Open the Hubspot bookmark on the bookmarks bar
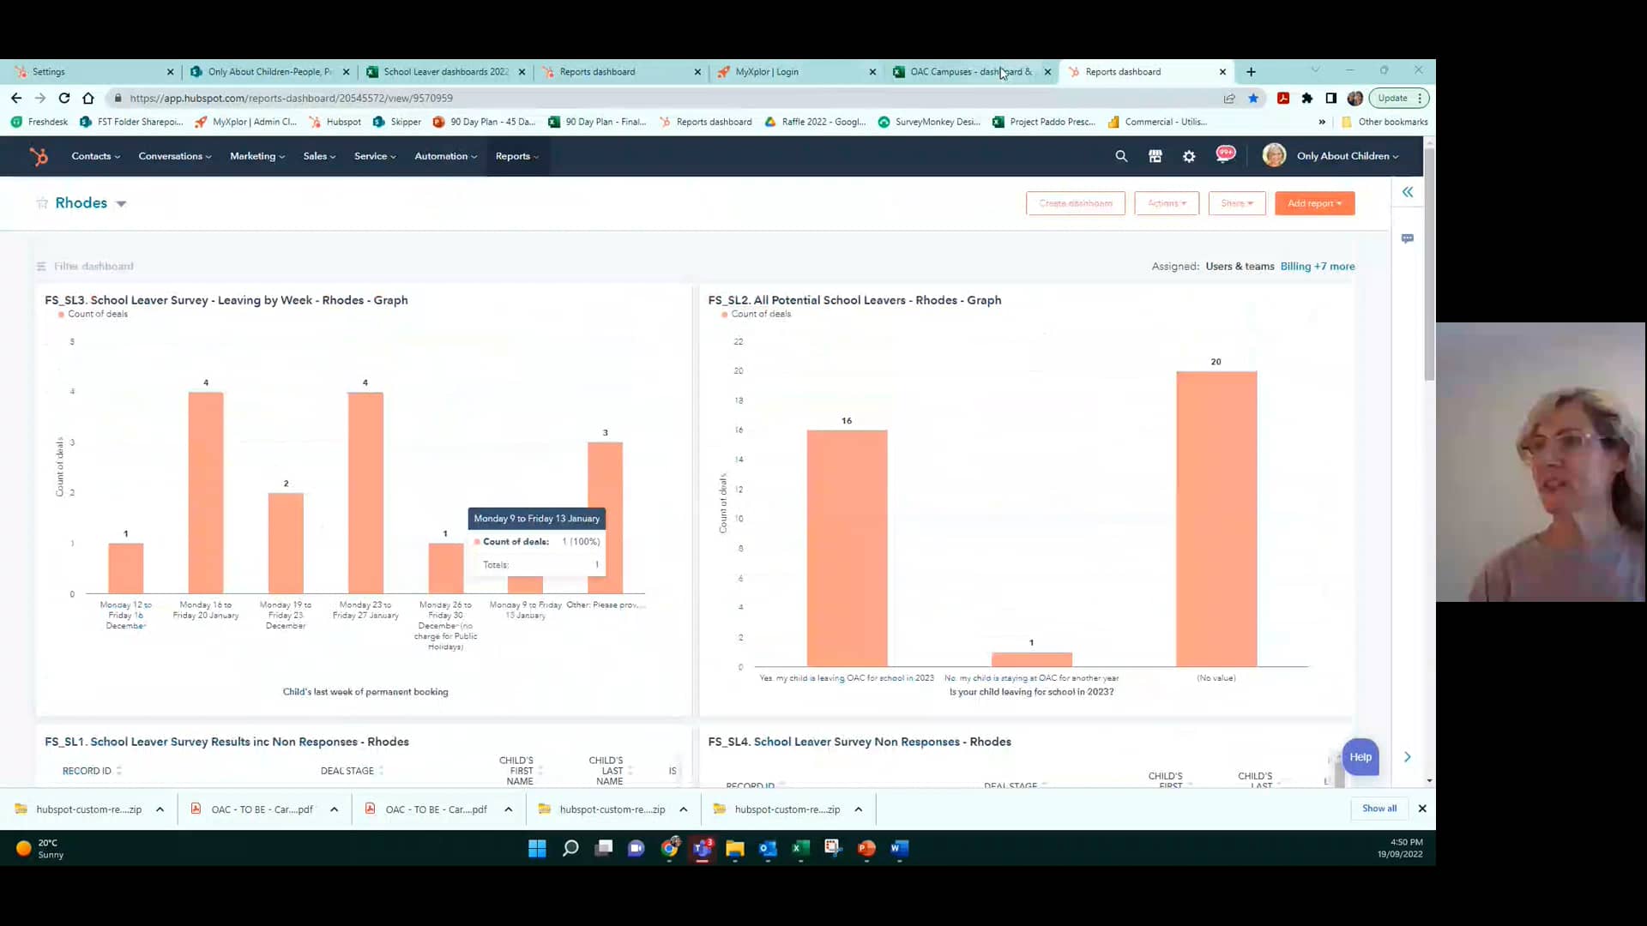The image size is (1647, 926). [x=335, y=122]
